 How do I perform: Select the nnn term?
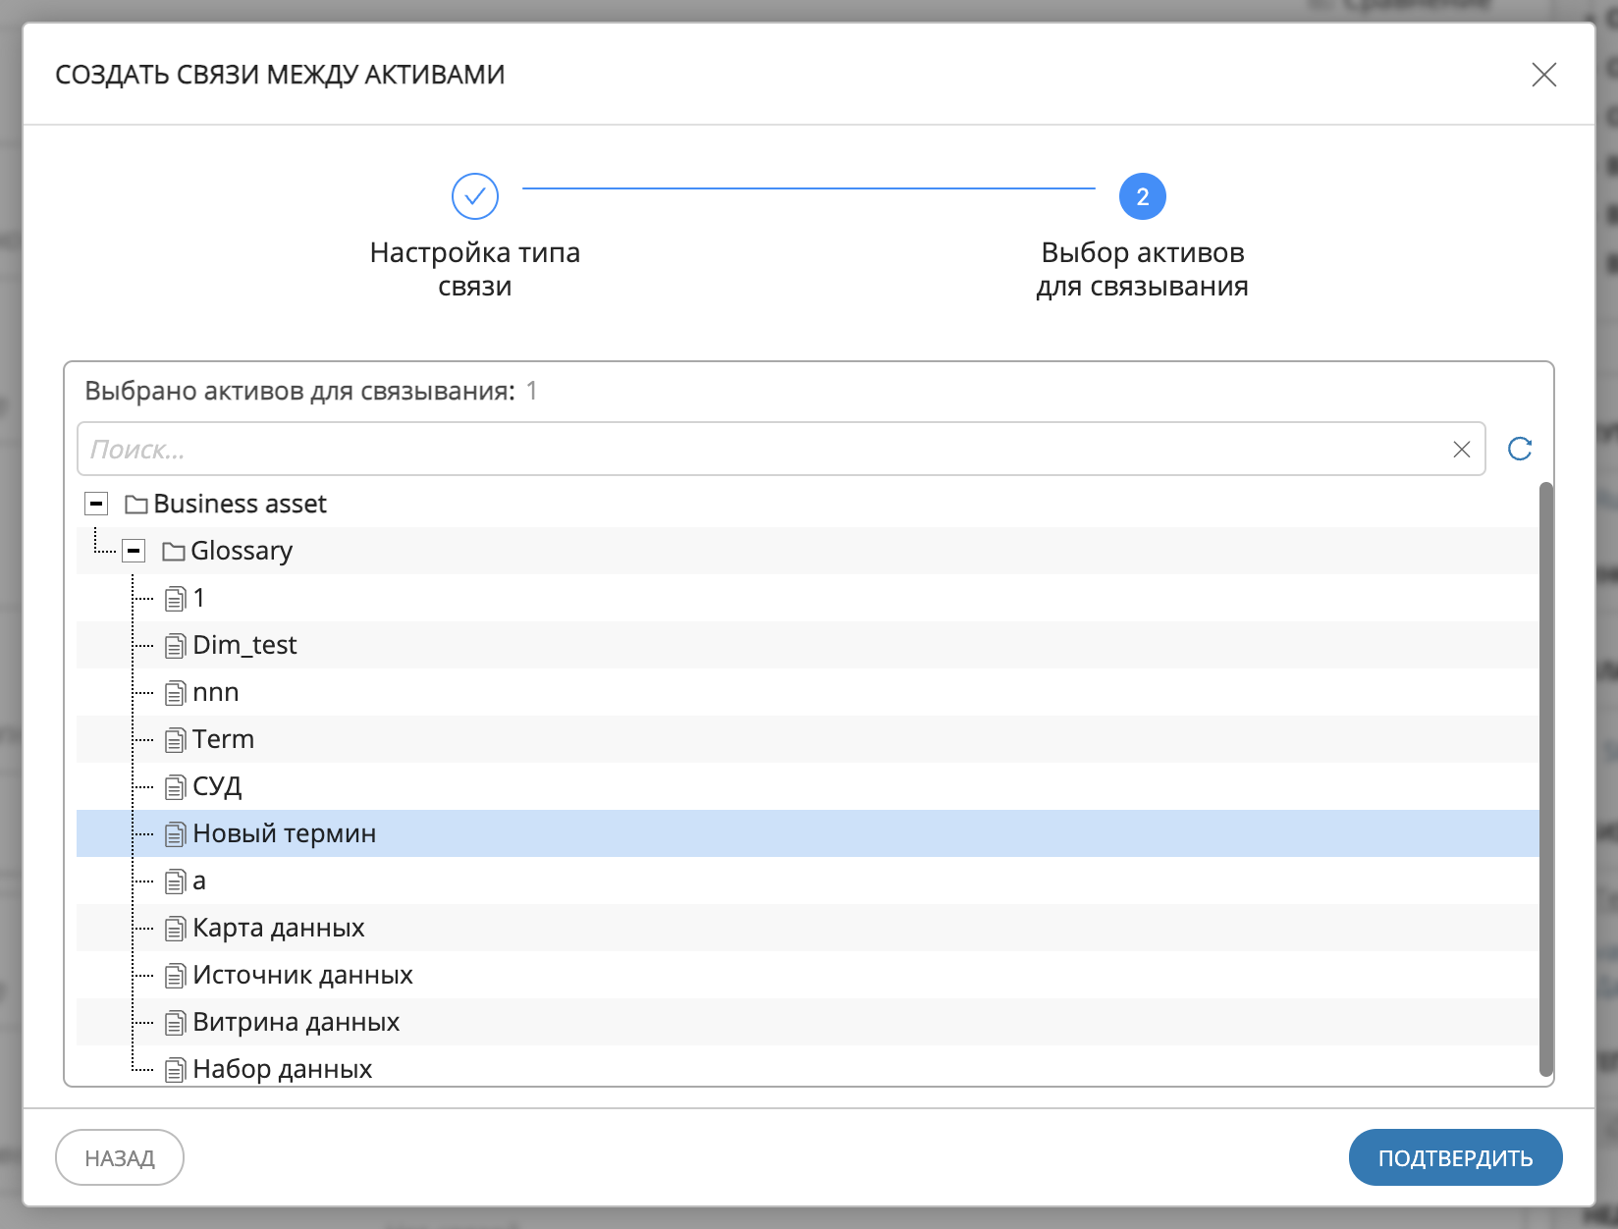click(x=216, y=692)
